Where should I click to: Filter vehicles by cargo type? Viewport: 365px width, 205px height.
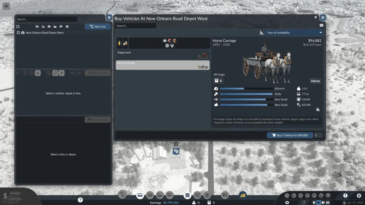(x=125, y=43)
